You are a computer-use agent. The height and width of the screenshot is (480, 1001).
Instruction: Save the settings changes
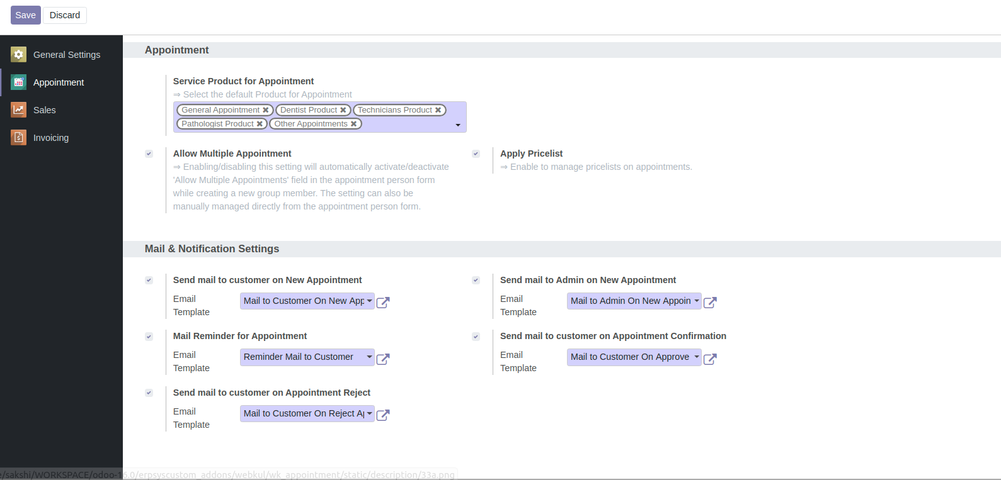coord(25,15)
